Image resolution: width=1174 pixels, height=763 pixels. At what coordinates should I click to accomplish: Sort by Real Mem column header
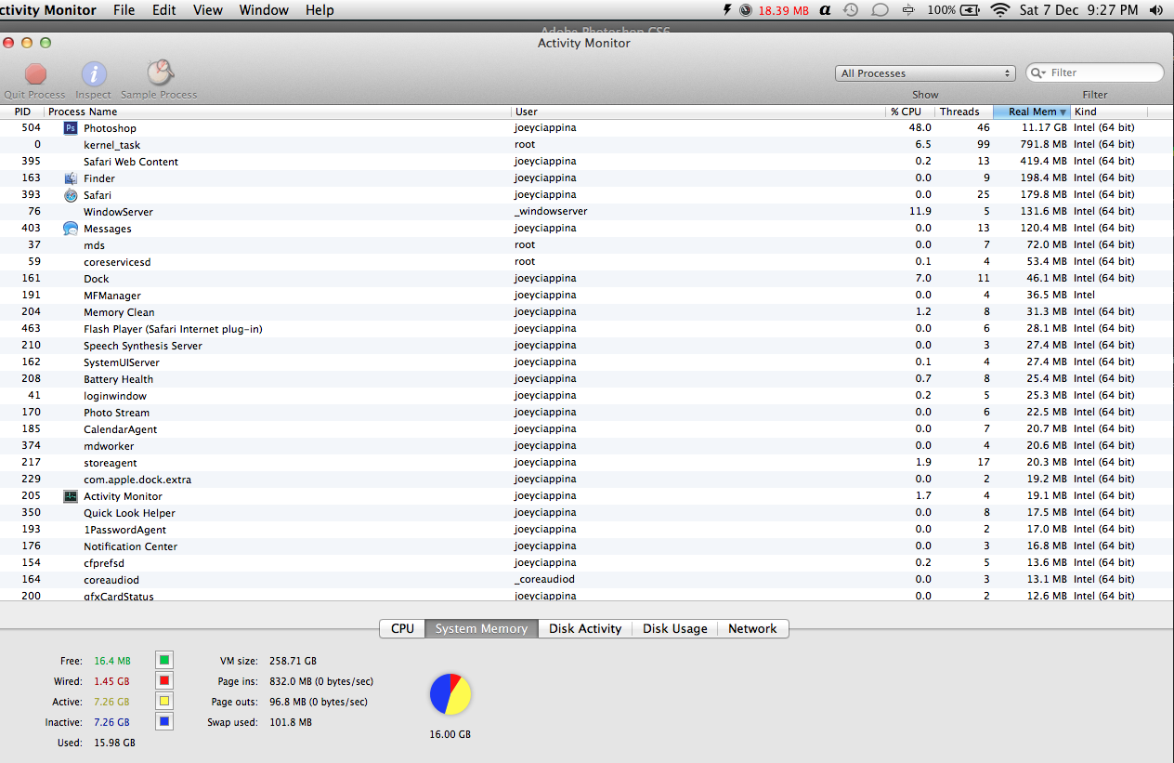coord(1032,112)
